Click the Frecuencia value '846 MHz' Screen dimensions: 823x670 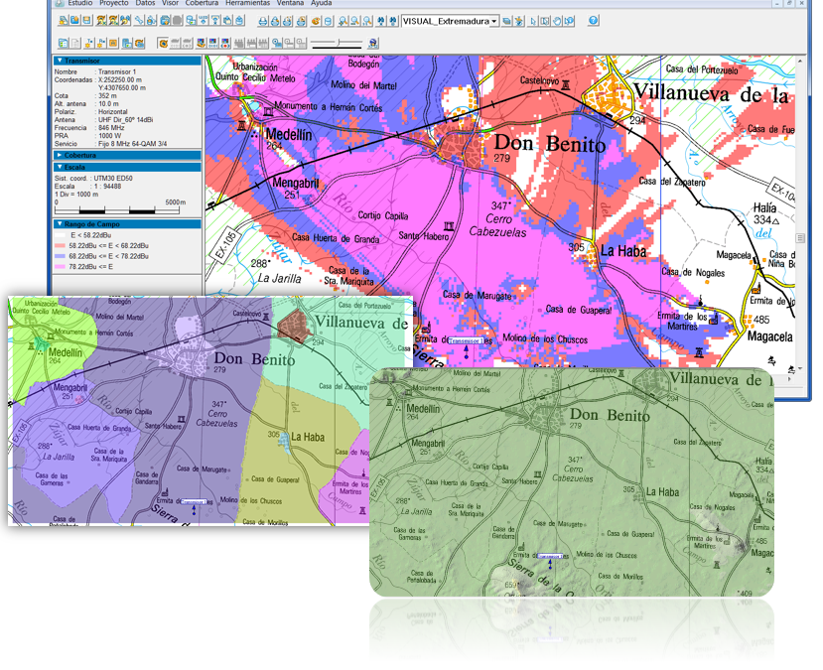[111, 127]
